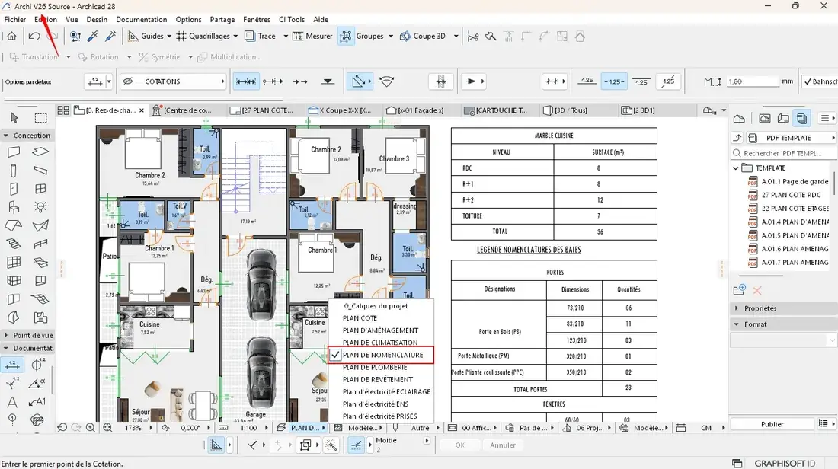
Task: Click the Home icon in the toolbar
Action: pyautogui.click(x=11, y=37)
